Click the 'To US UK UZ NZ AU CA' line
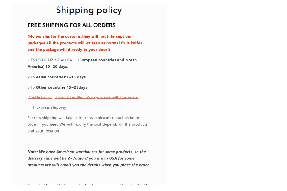 click(x=53, y=60)
